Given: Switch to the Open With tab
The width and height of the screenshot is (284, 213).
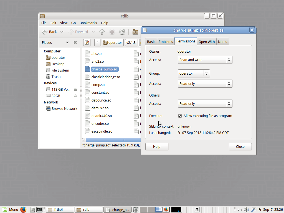Looking at the screenshot, I should pos(206,42).
